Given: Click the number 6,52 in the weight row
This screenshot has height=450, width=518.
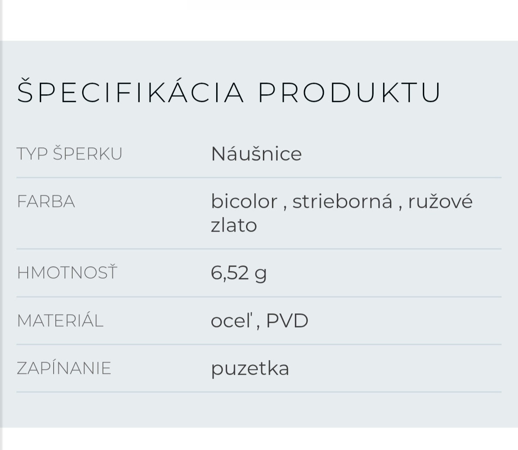Looking at the screenshot, I should [230, 273].
